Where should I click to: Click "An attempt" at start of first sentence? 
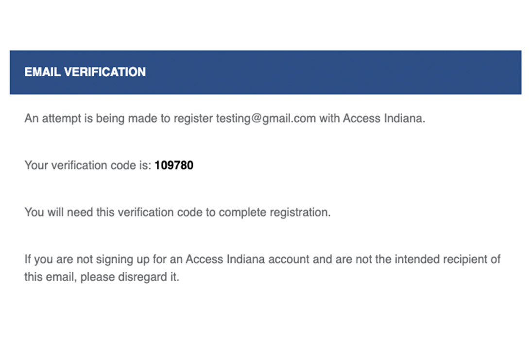coord(49,118)
